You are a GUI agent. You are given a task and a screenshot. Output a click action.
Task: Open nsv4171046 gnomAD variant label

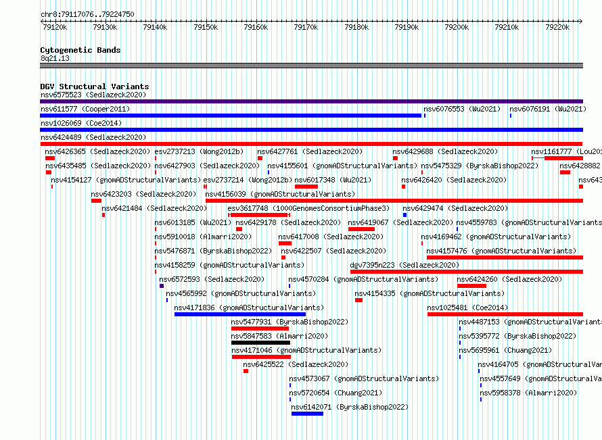click(x=307, y=350)
